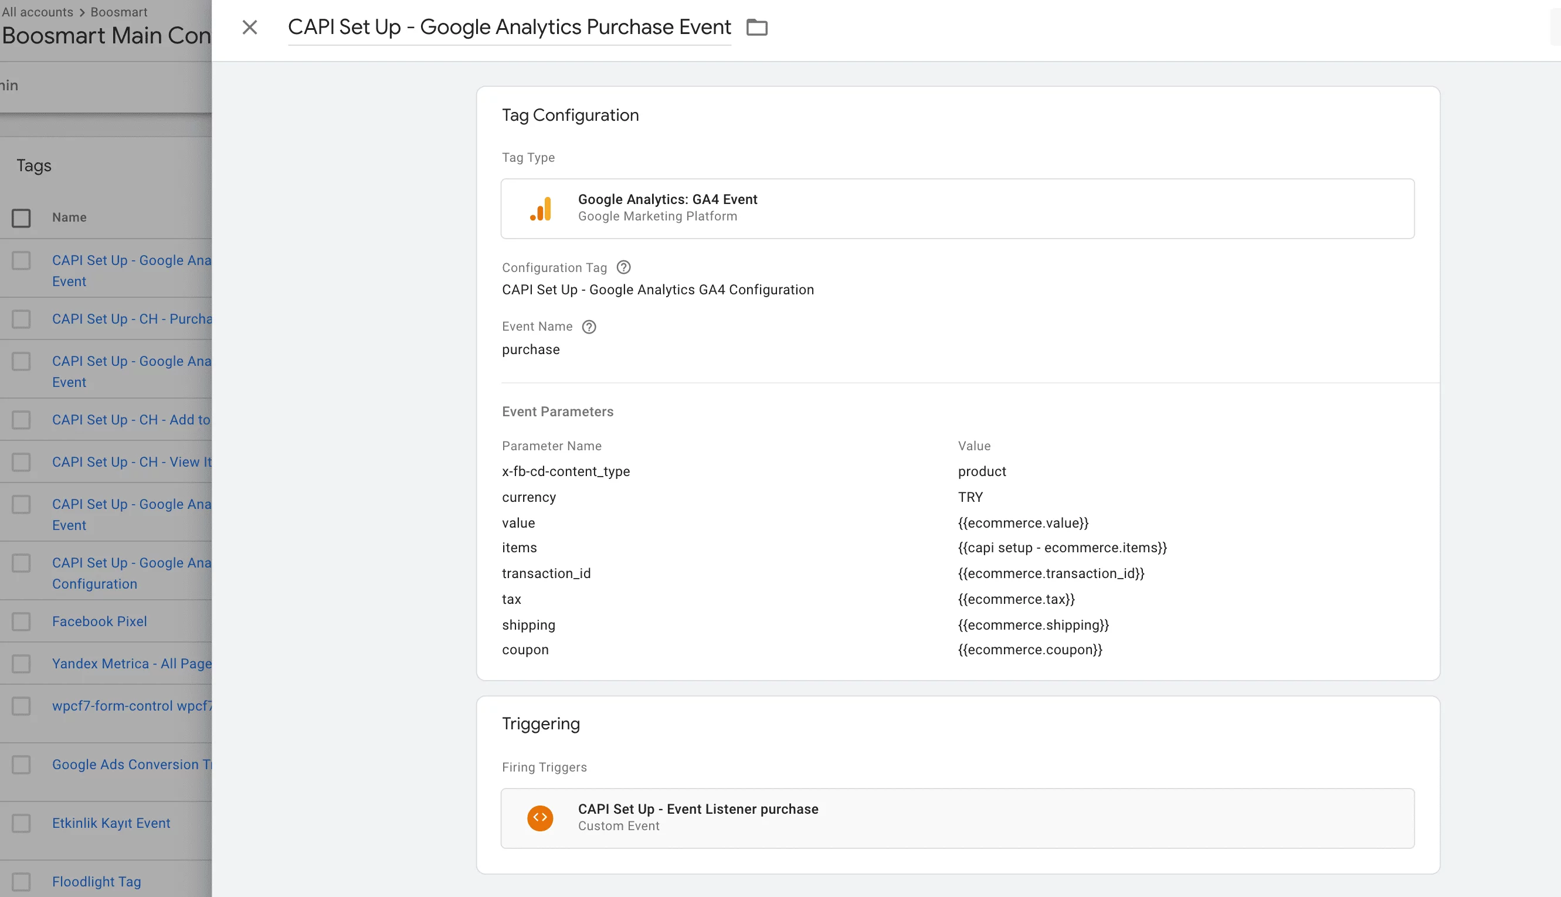Click the orange custom event trigger icon
1561x897 pixels.
point(540,818)
